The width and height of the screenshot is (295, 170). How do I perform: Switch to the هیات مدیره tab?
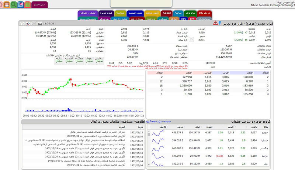coord(106,13)
